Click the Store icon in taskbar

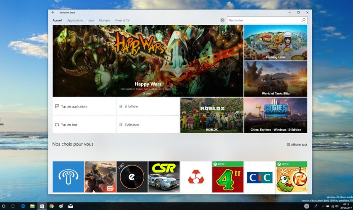tap(42, 206)
